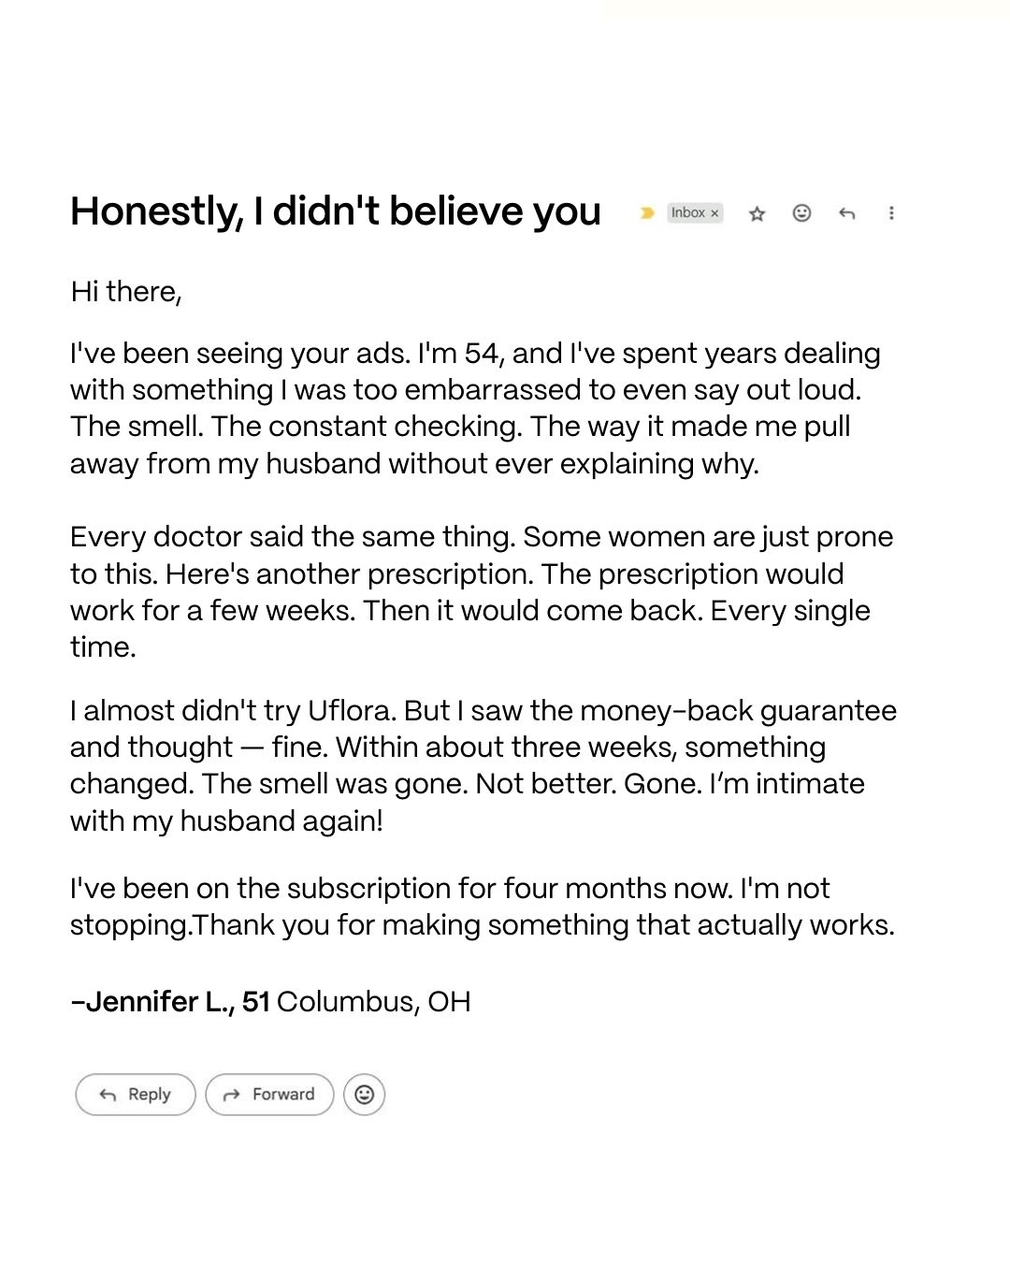The height and width of the screenshot is (1263, 1010).
Task: Click the Forward button below the message
Action: coord(269,1095)
